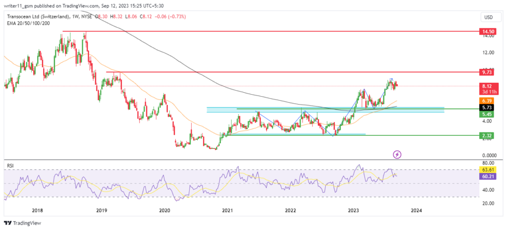The height and width of the screenshot is (230, 507).
Task: Click the RSI indicator pane label
Action: point(11,166)
